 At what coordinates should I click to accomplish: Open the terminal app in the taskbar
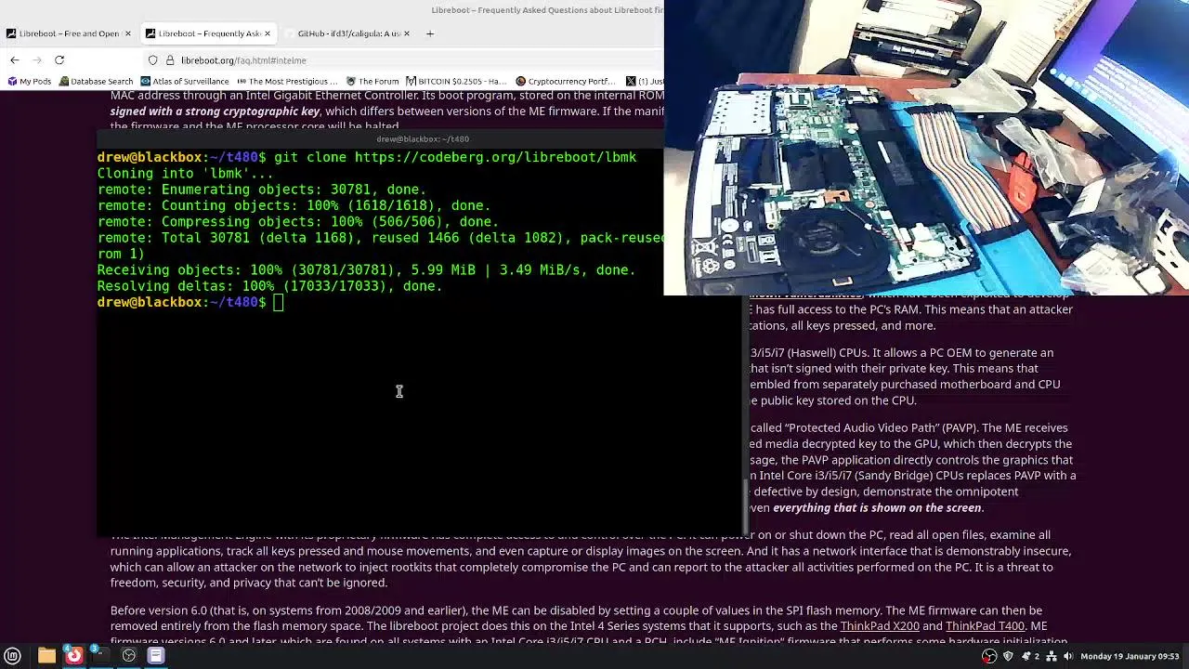click(101, 656)
